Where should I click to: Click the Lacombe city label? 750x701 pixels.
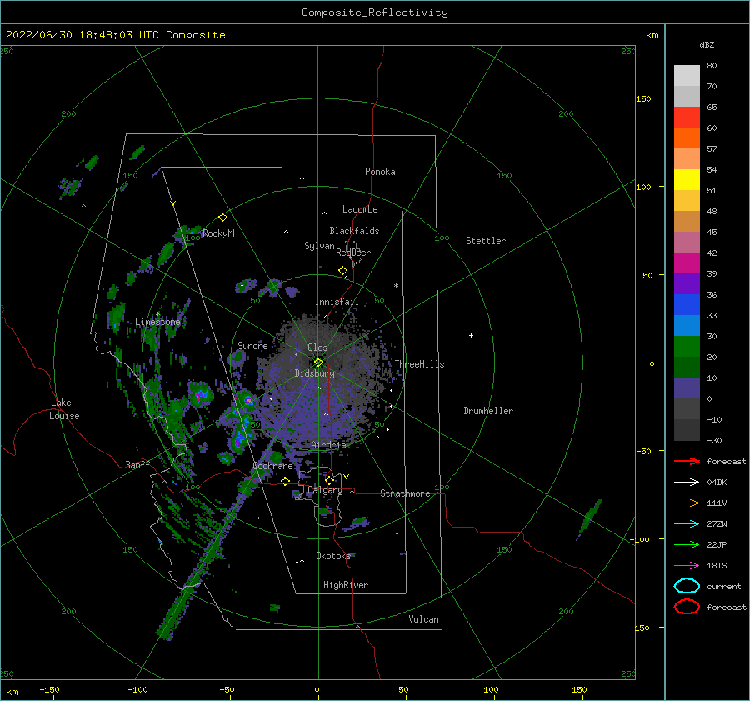360,209
